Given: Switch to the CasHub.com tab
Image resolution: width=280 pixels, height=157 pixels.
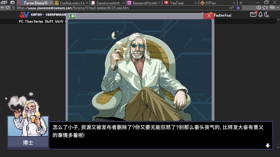Looking at the screenshot, I should [72, 3].
